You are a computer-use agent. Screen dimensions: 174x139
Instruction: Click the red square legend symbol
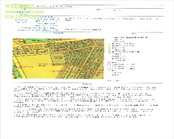tap(109, 62)
